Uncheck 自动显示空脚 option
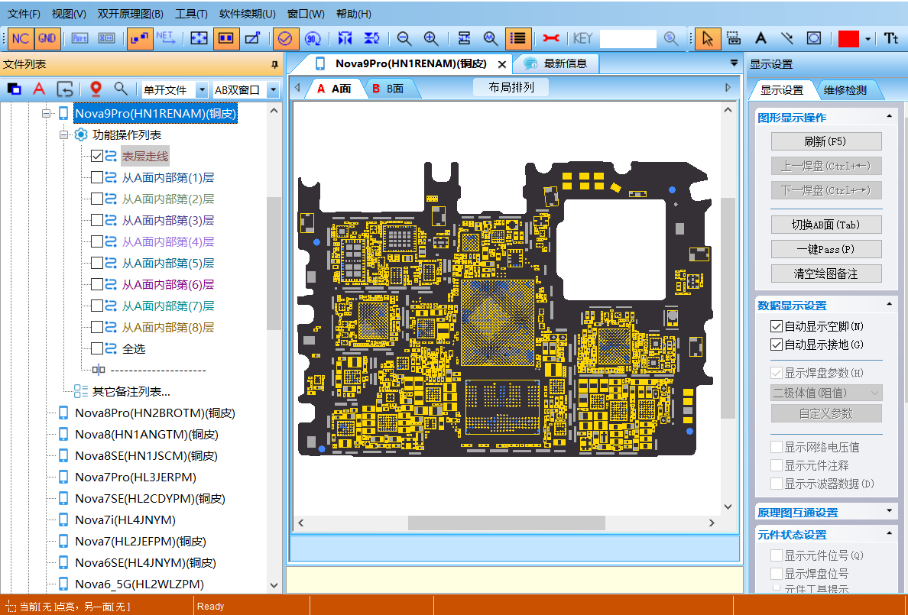Image resolution: width=908 pixels, height=615 pixels. [x=777, y=327]
